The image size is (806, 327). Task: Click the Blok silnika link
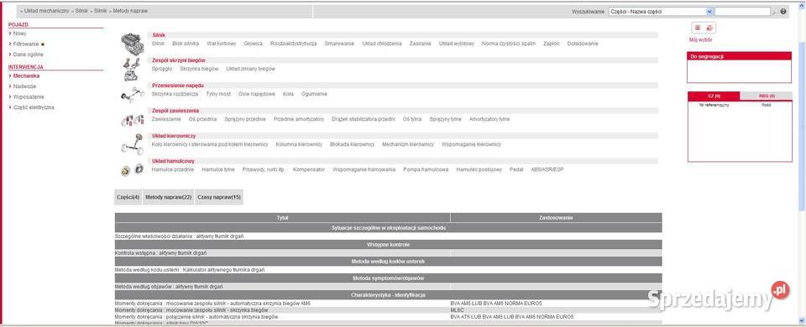(186, 44)
